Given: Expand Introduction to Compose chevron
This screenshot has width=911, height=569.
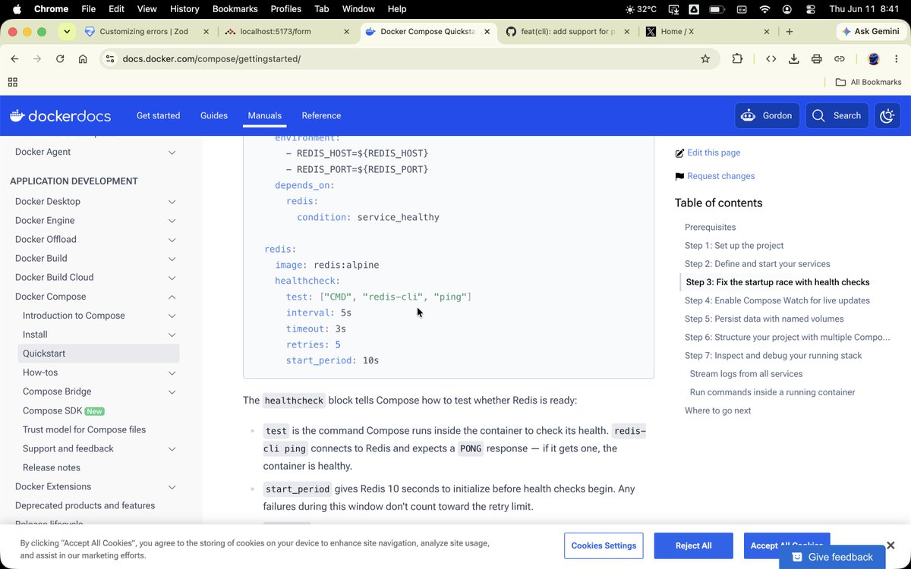Looking at the screenshot, I should click(x=172, y=316).
